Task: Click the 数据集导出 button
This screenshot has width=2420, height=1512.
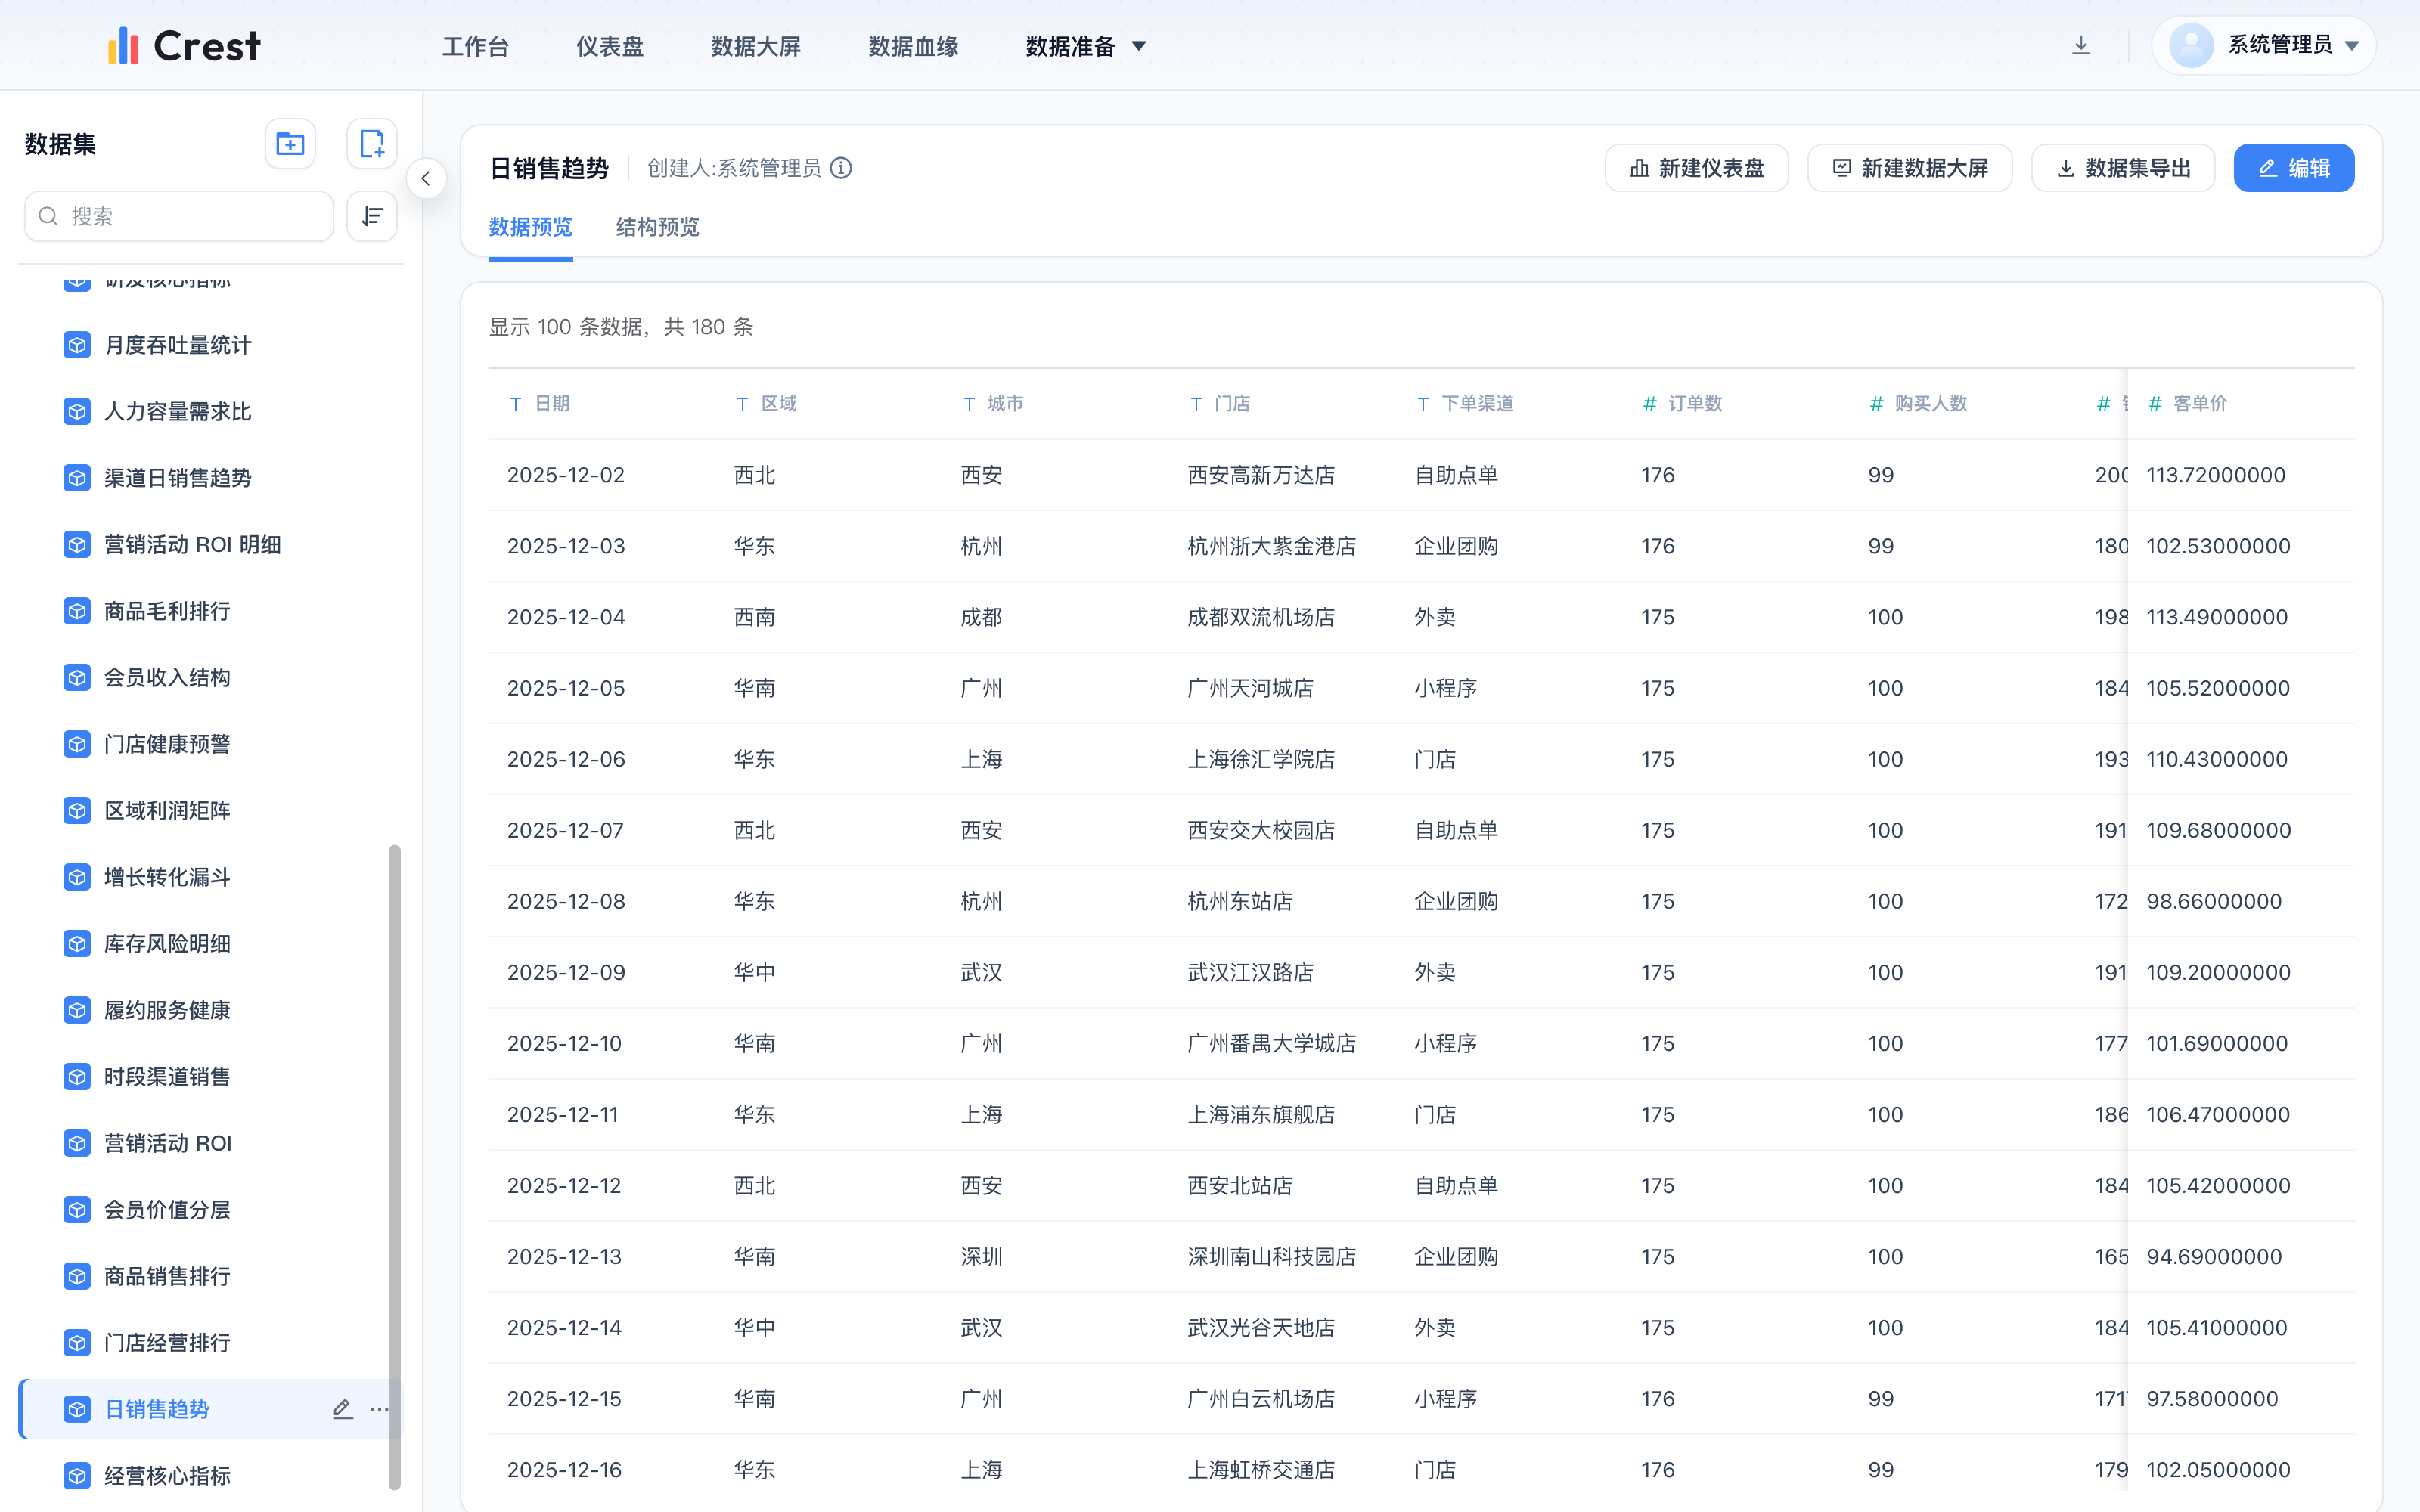Action: tap(2123, 168)
